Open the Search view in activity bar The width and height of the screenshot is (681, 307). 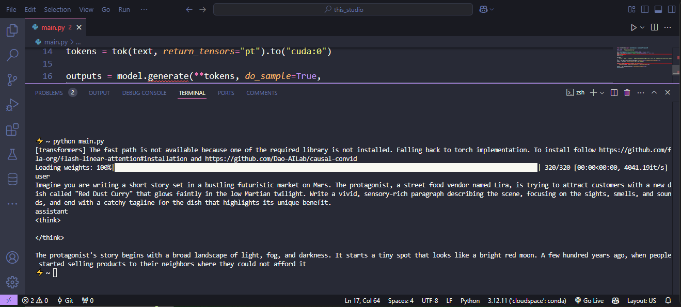(x=12, y=55)
